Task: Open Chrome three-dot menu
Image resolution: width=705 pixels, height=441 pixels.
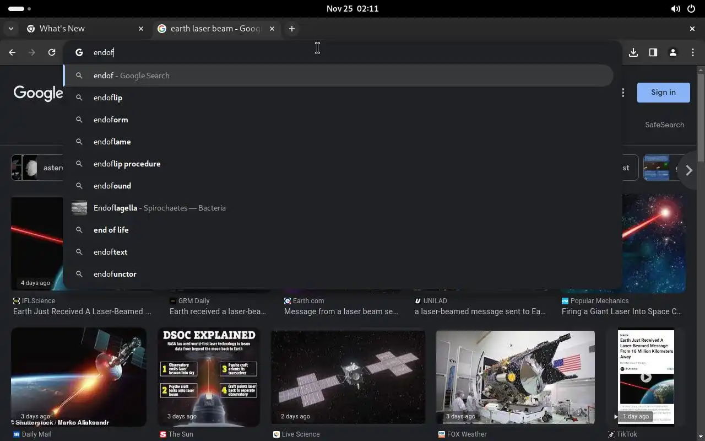Action: click(693, 52)
